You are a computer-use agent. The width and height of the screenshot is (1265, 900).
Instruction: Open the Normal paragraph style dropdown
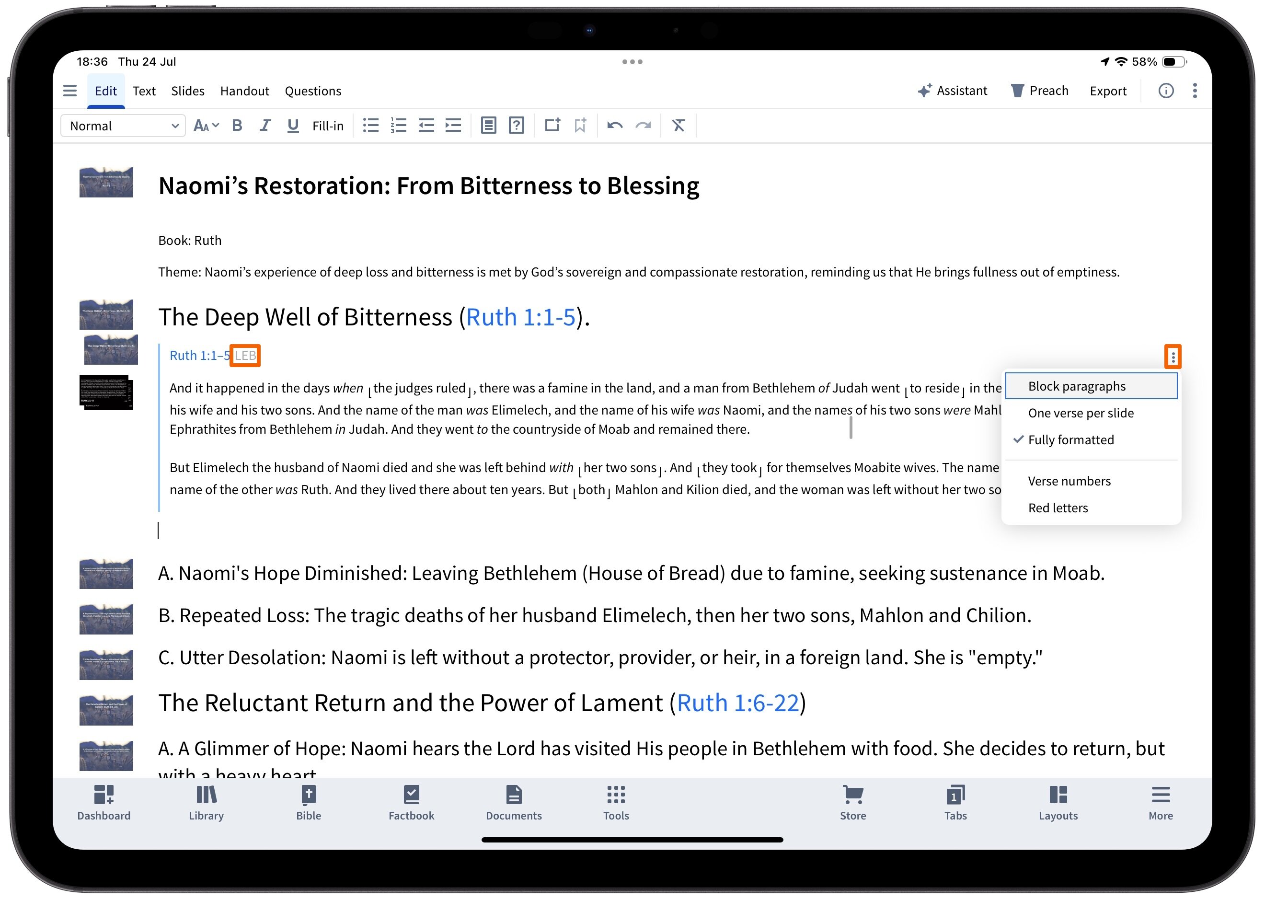coord(123,126)
